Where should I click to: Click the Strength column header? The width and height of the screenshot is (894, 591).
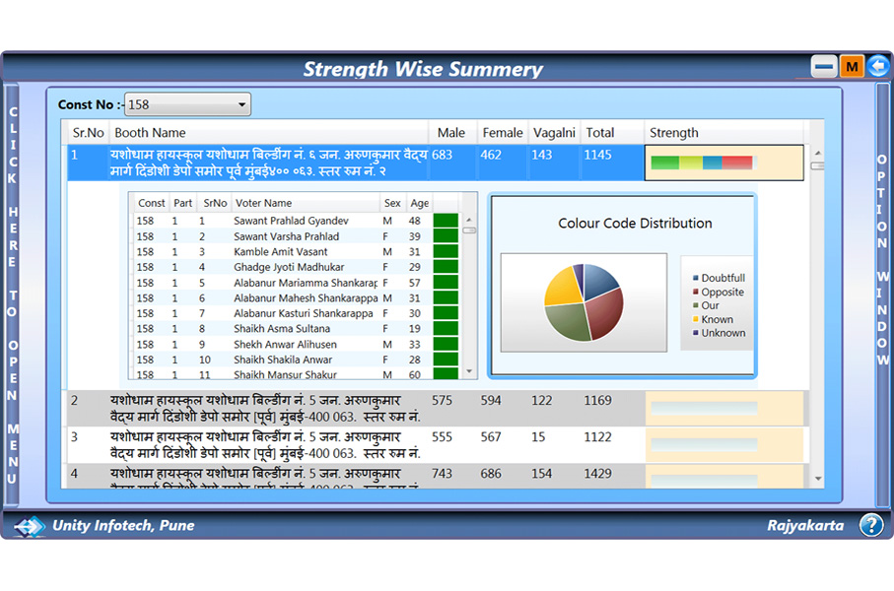pos(674,133)
